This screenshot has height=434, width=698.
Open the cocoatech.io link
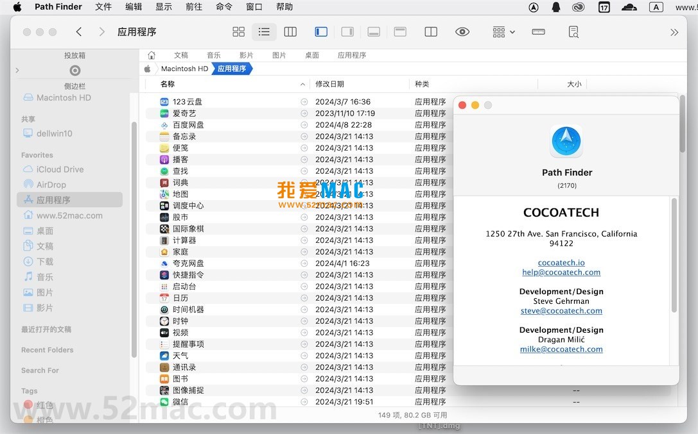click(561, 263)
